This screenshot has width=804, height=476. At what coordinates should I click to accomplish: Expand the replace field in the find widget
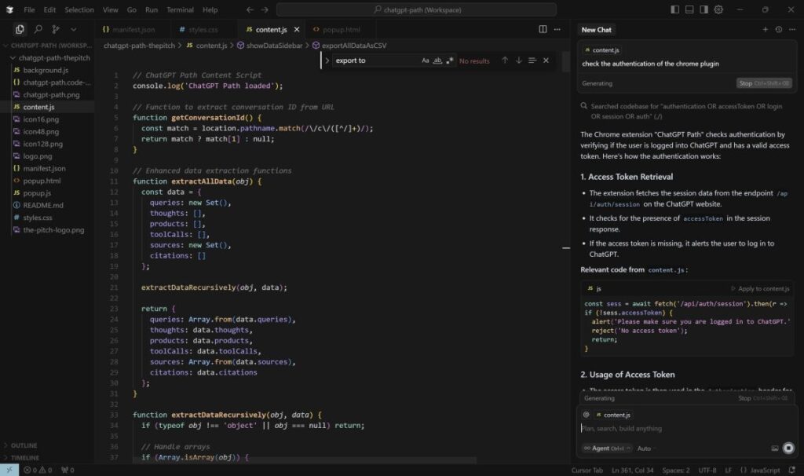327,60
